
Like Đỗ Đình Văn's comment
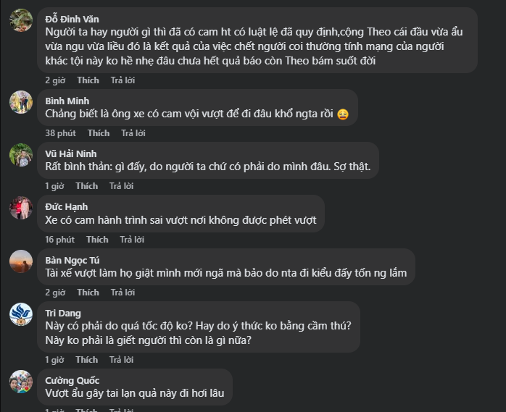88,80
